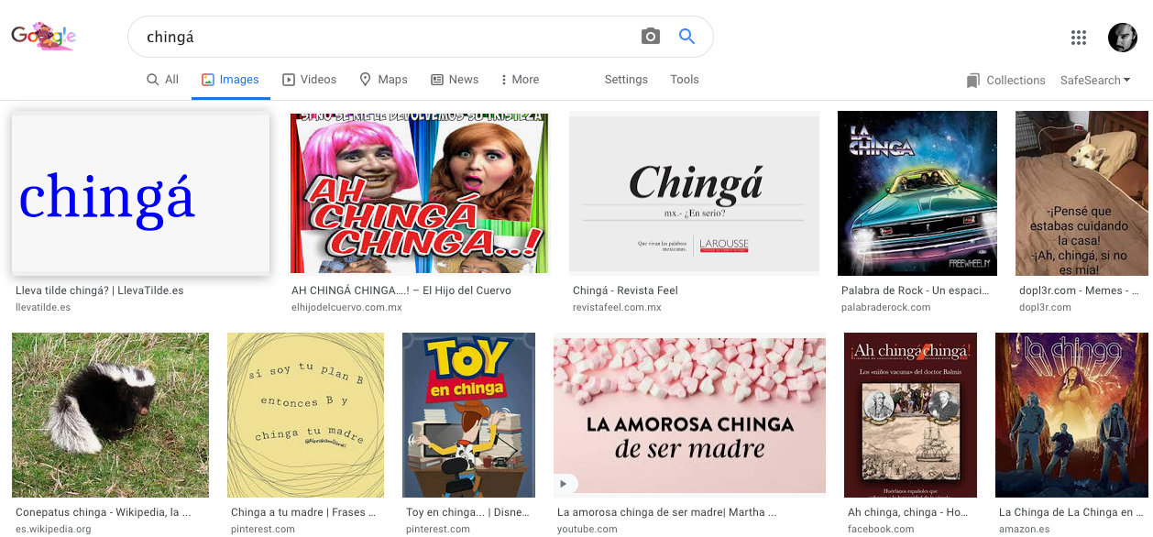Open the Chingá Larousse Revista Feel image
The width and height of the screenshot is (1153, 537).
pos(694,192)
